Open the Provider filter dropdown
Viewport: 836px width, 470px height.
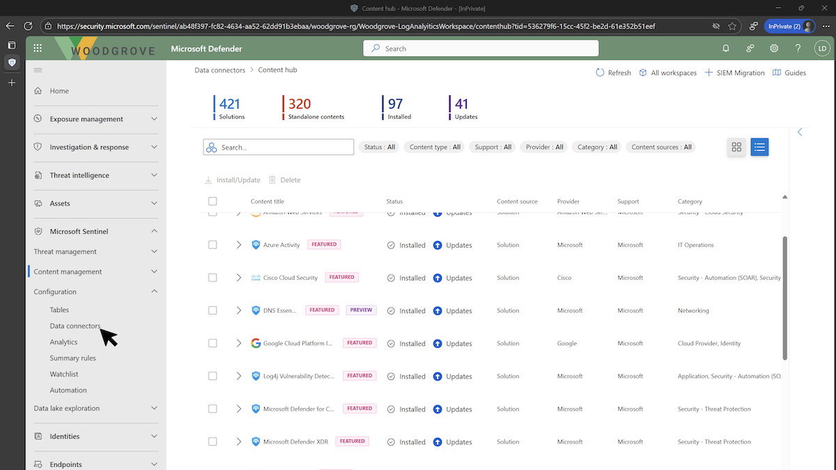click(x=545, y=147)
